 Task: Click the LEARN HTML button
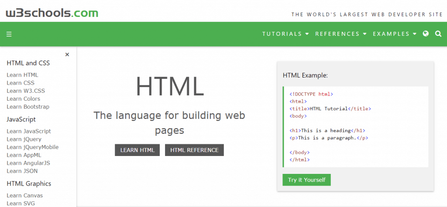click(138, 150)
